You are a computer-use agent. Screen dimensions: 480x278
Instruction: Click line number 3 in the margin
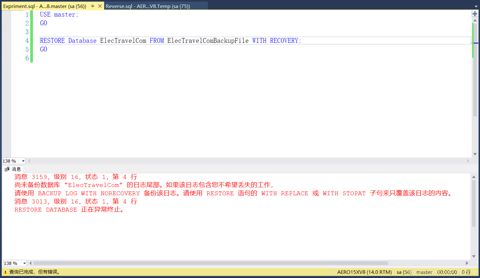[x=27, y=32]
